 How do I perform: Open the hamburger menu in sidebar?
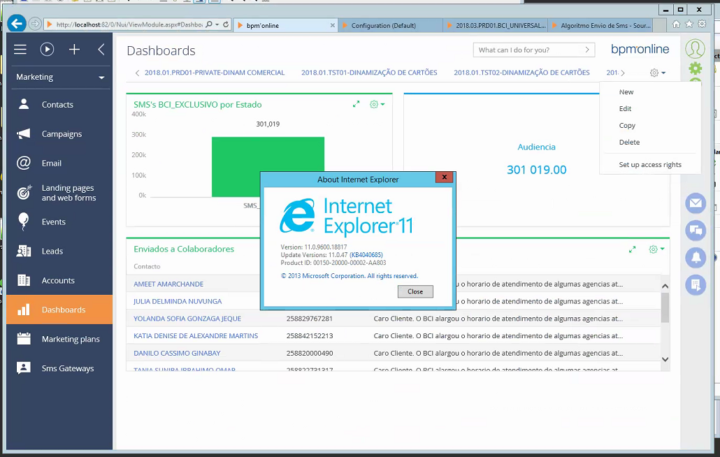tap(20, 49)
